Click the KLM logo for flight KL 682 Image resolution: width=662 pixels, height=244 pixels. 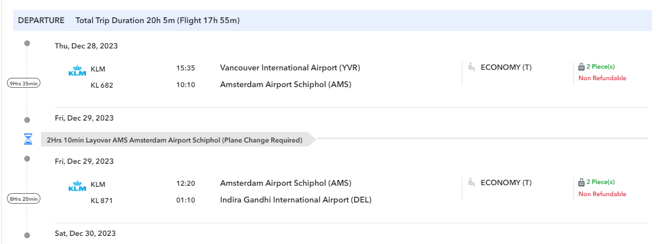pyautogui.click(x=77, y=70)
